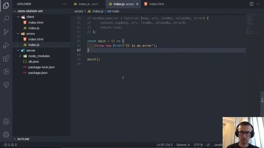Close the index.js errors tab
This screenshot has height=148, width=264.
click(137, 4)
